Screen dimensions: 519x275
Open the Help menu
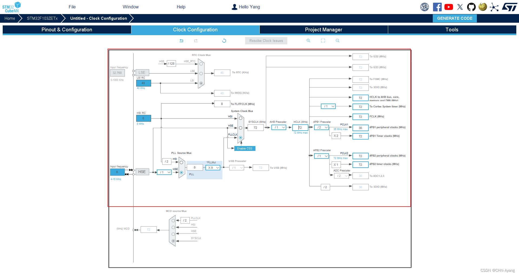point(181,7)
